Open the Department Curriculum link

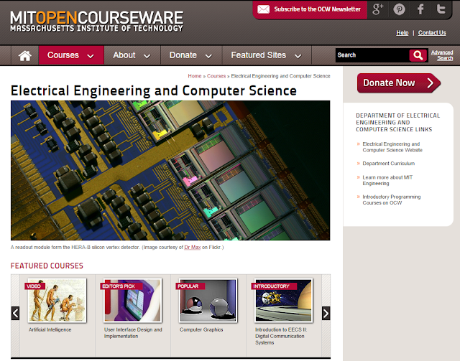click(388, 164)
